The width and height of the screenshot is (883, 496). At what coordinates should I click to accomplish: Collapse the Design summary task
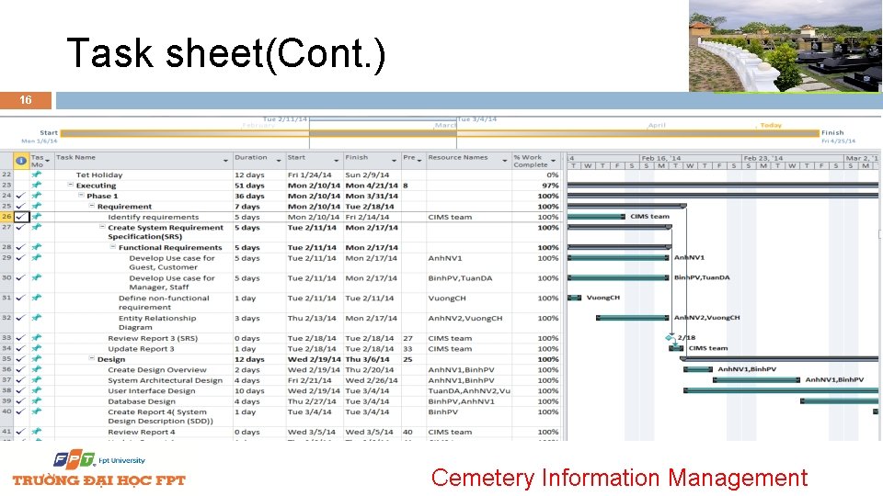(92, 358)
